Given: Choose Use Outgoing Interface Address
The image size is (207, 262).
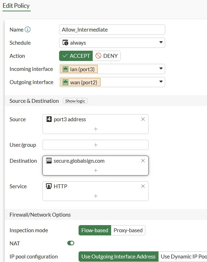Looking at the screenshot, I should [119, 256].
